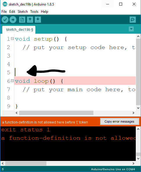This screenshot has height=172, width=141.
Task: Click 'Arduino/Genuino Uno on COM4' status text
Action: pos(113,169)
